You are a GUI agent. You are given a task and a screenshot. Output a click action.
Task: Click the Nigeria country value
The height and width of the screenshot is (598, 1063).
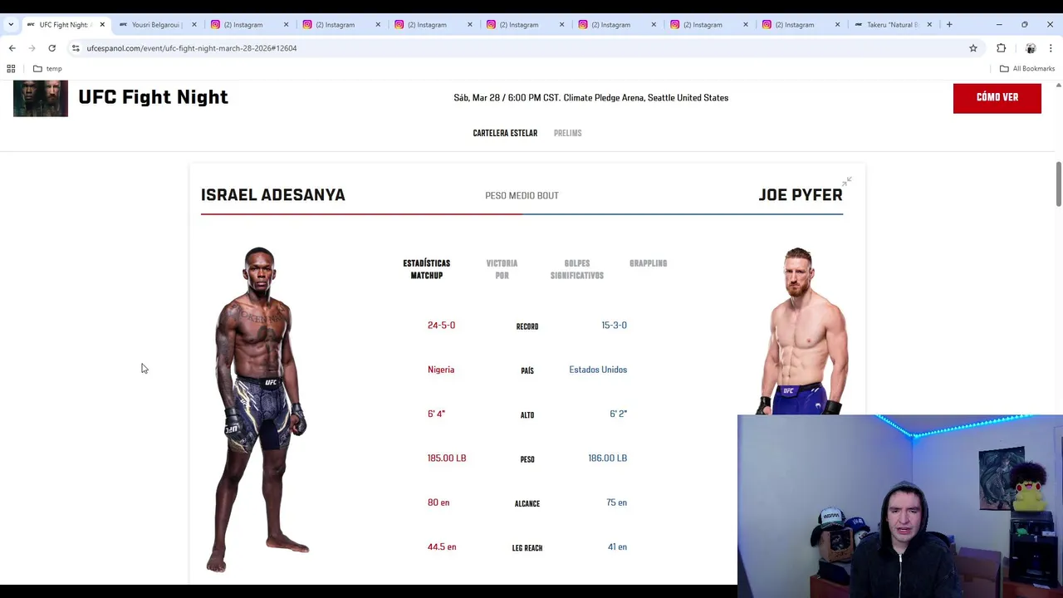tap(441, 370)
